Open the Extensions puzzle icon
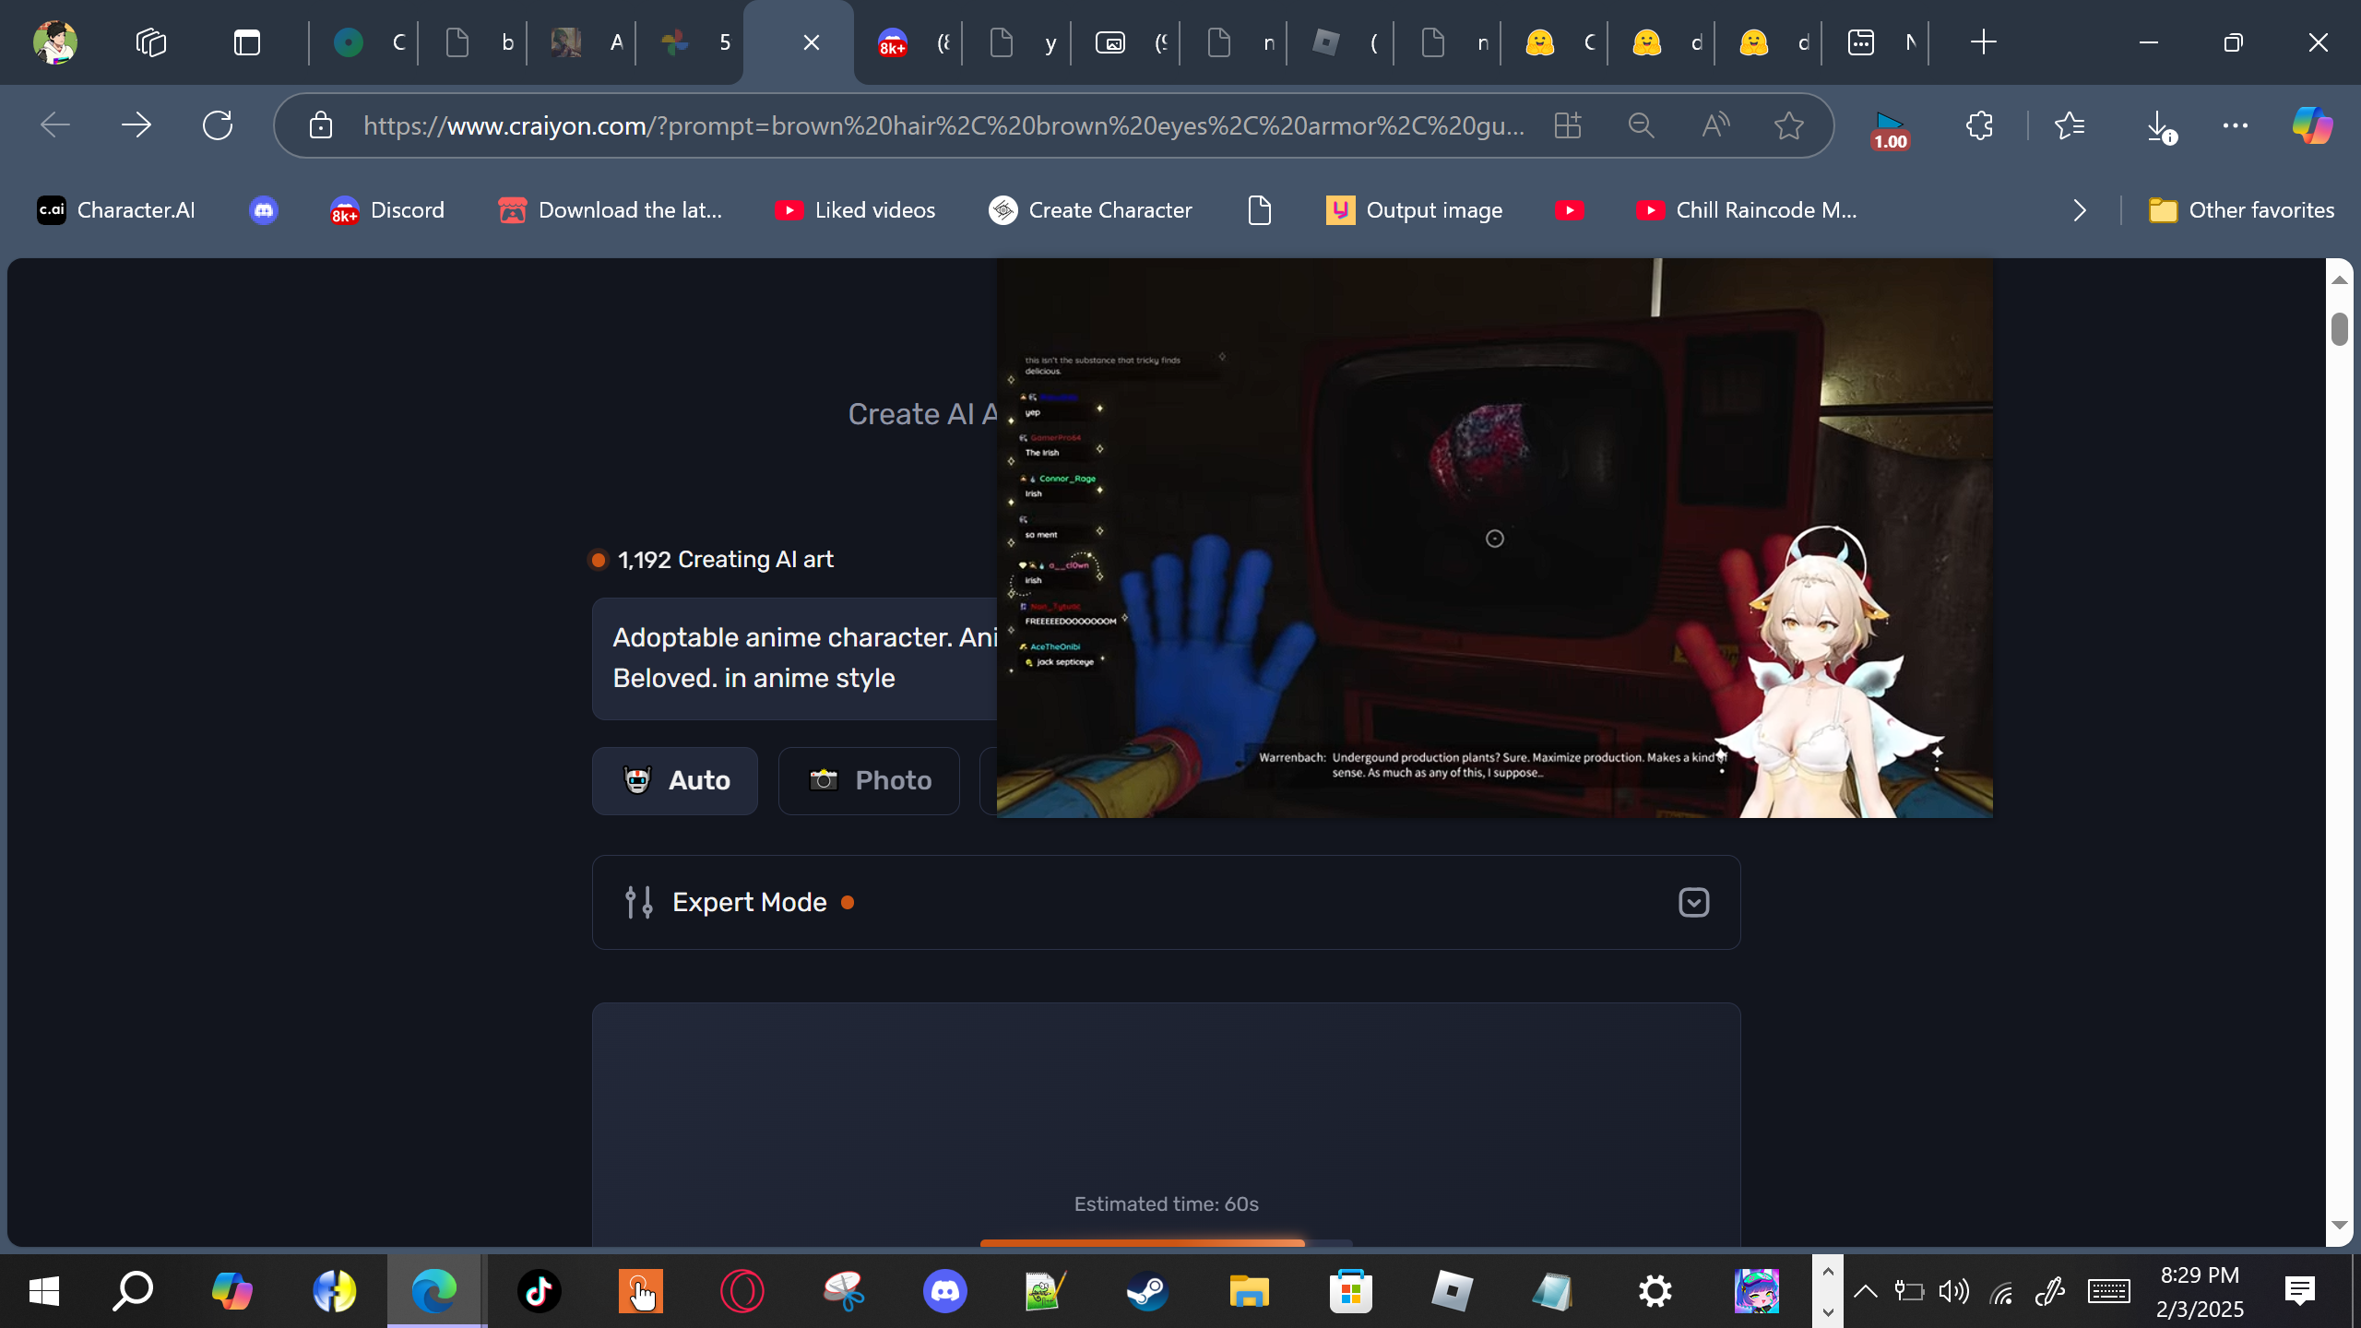 click(1979, 125)
